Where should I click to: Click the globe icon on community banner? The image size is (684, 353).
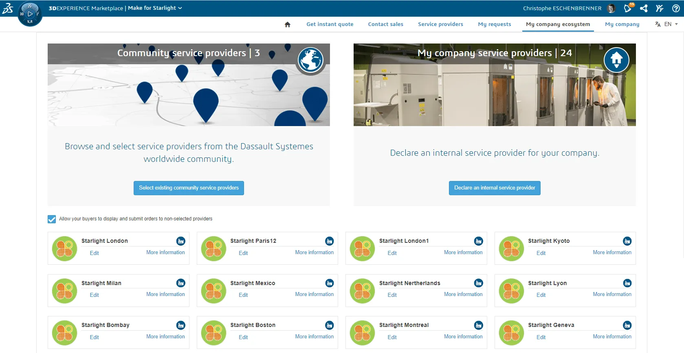coord(310,60)
